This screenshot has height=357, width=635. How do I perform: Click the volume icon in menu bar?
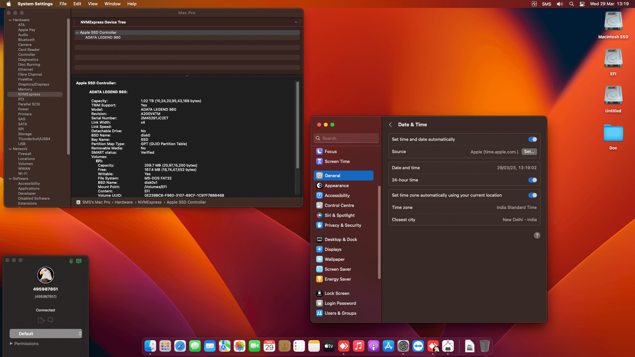click(560, 4)
